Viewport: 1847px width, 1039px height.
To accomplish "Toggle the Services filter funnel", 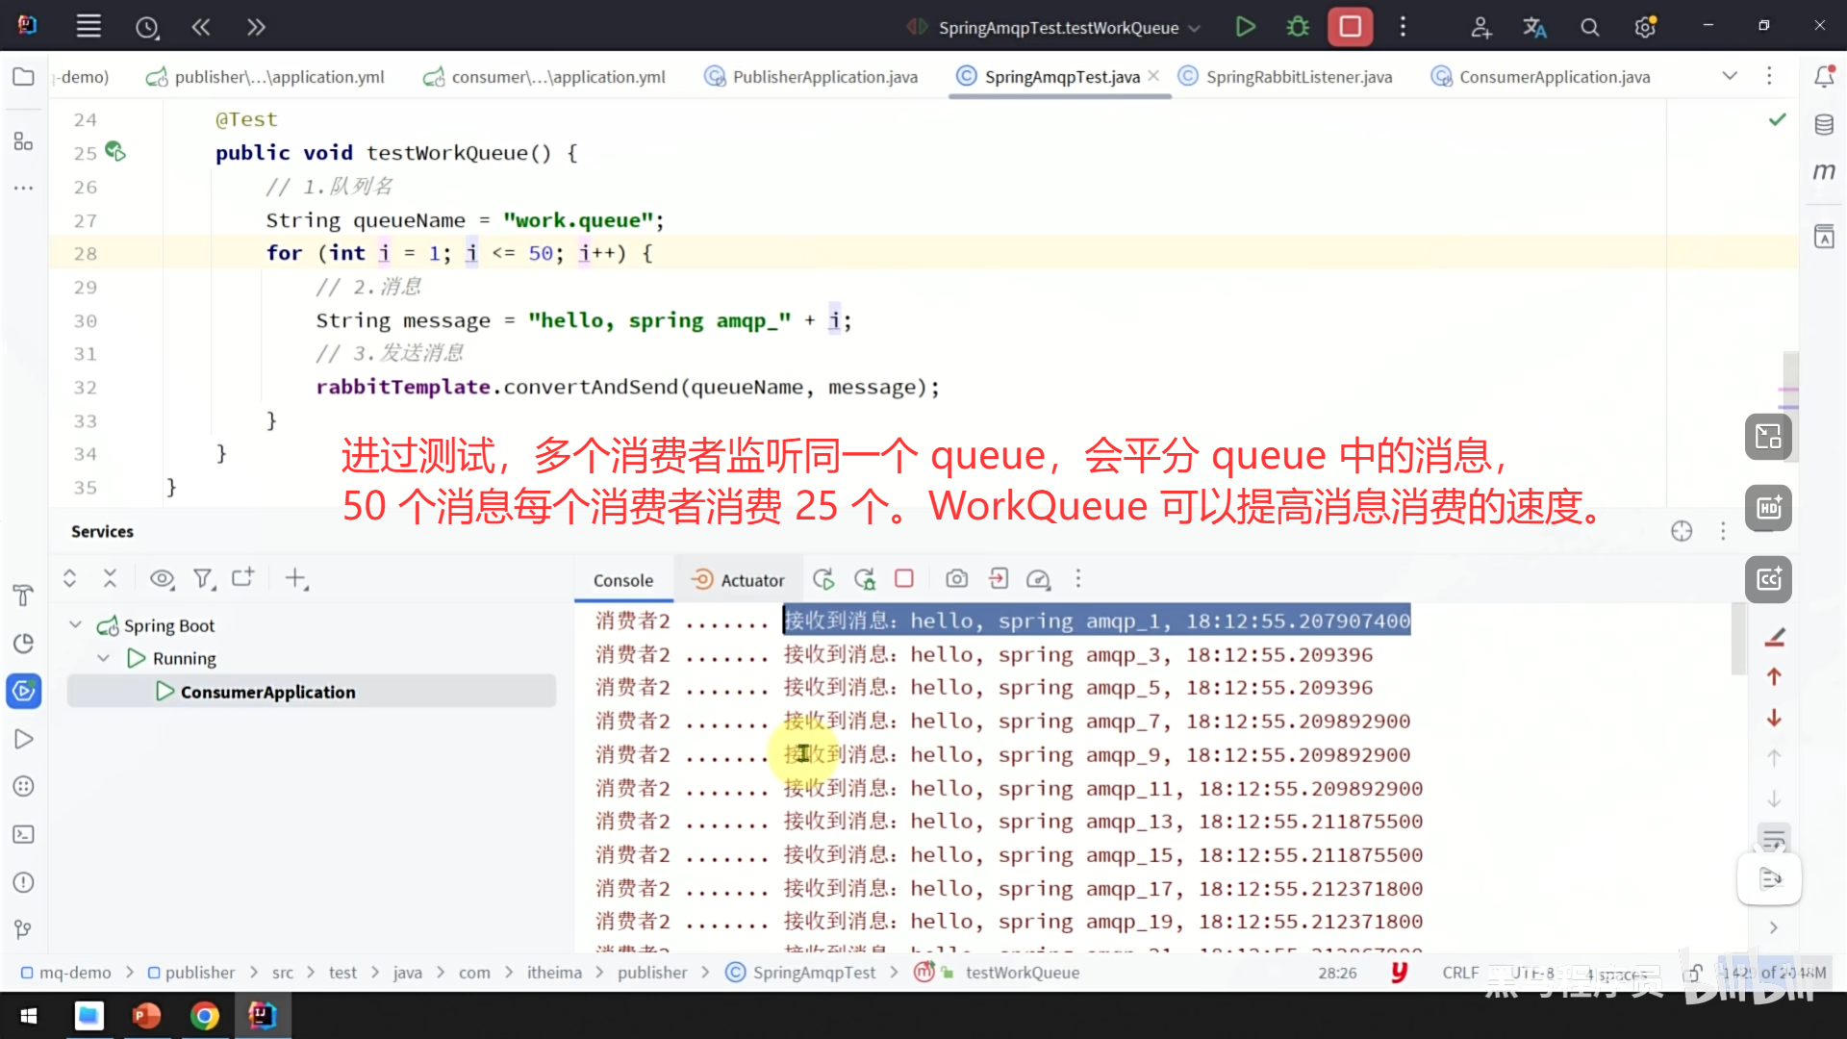I will 203,579.
